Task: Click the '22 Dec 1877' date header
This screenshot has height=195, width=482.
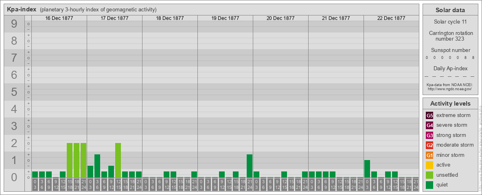Action: [x=391, y=18]
